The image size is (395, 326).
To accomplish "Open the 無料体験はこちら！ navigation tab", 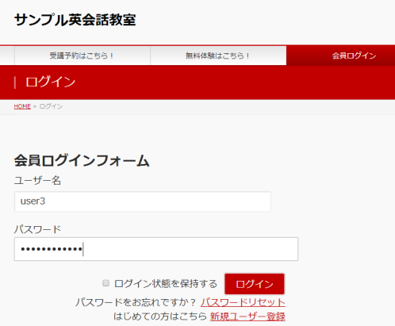I will (218, 56).
